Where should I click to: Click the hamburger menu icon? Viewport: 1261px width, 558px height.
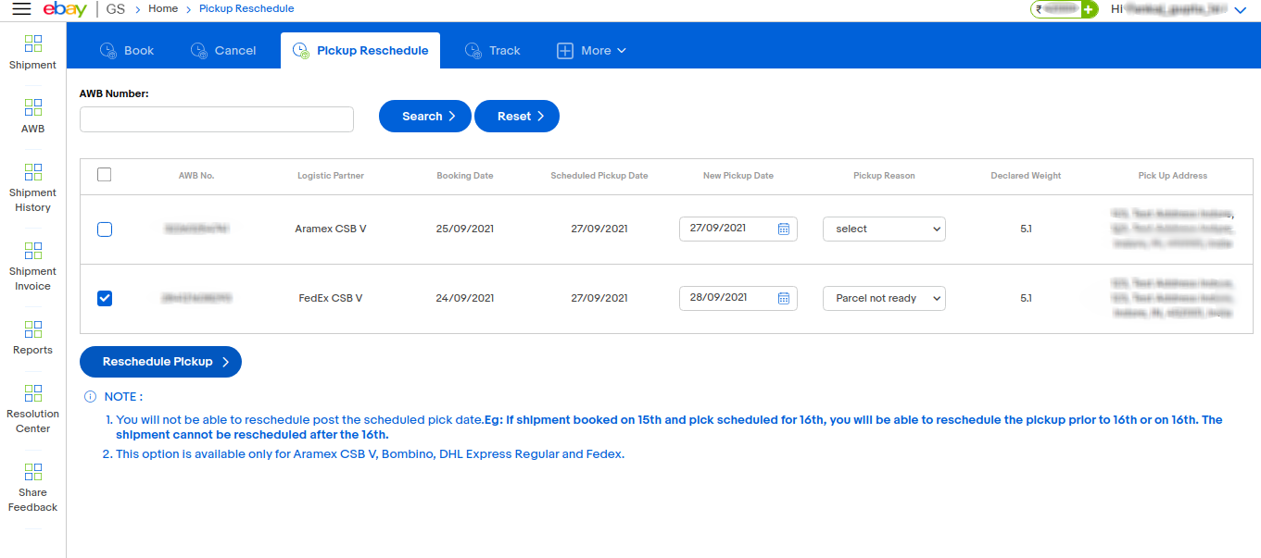point(21,8)
